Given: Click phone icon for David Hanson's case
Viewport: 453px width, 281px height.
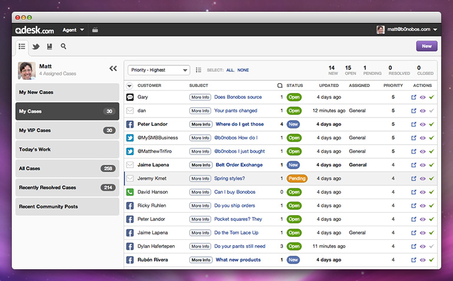Looking at the screenshot, I should (x=130, y=192).
